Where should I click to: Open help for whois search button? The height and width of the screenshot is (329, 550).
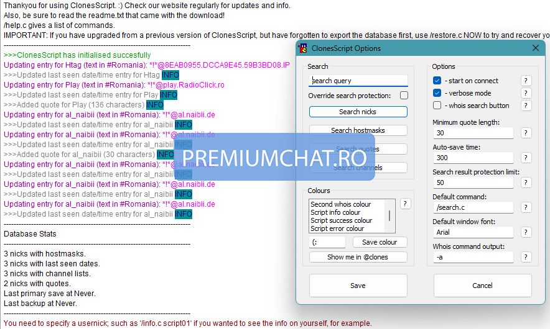[x=526, y=106]
